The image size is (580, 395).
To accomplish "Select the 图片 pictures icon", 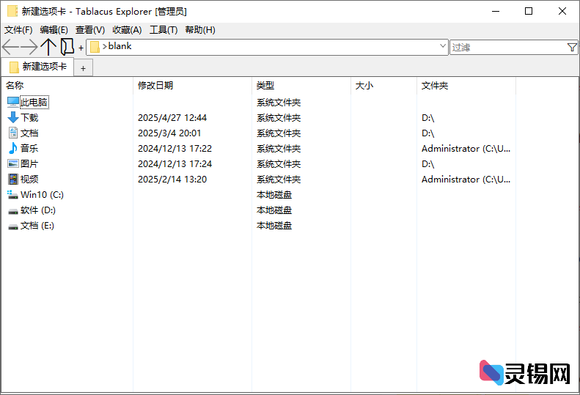I will [13, 163].
